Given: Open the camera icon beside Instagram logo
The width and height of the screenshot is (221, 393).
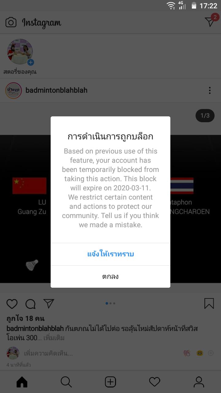Looking at the screenshot, I should [11, 22].
